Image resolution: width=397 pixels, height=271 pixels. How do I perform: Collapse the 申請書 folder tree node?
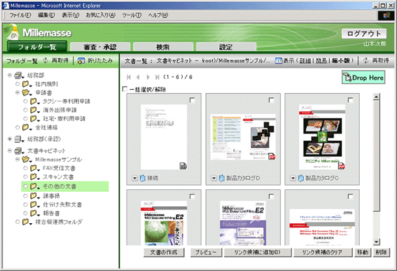point(19,92)
